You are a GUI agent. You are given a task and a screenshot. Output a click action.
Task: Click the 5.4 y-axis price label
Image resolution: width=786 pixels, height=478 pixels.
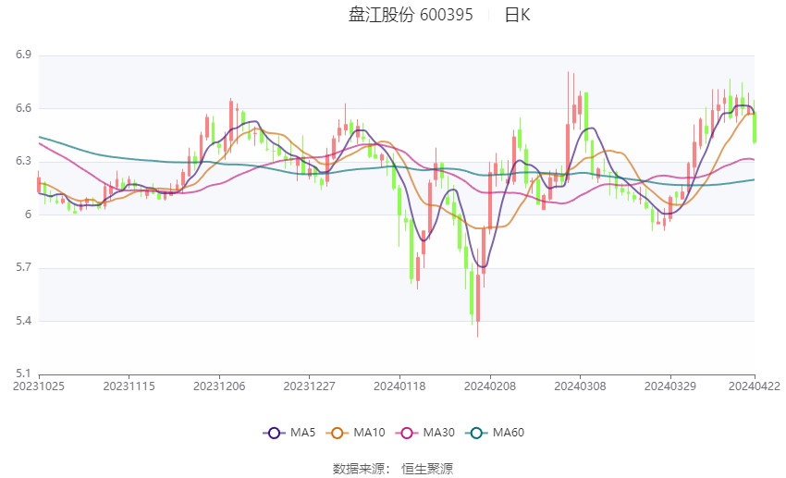(x=23, y=321)
